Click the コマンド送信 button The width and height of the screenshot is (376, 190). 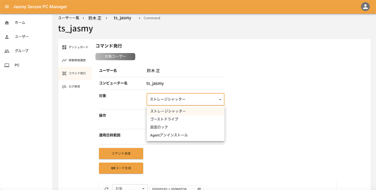(x=121, y=153)
